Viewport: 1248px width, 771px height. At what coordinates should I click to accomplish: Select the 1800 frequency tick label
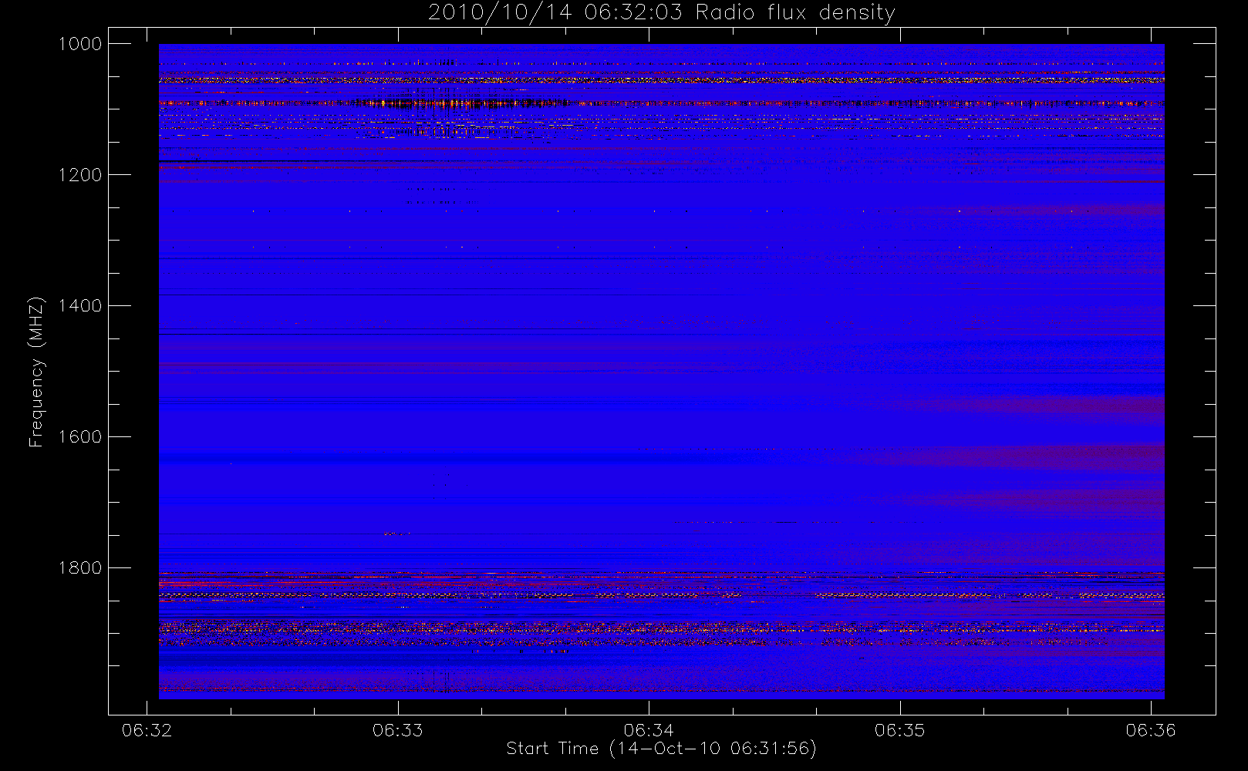coord(80,568)
